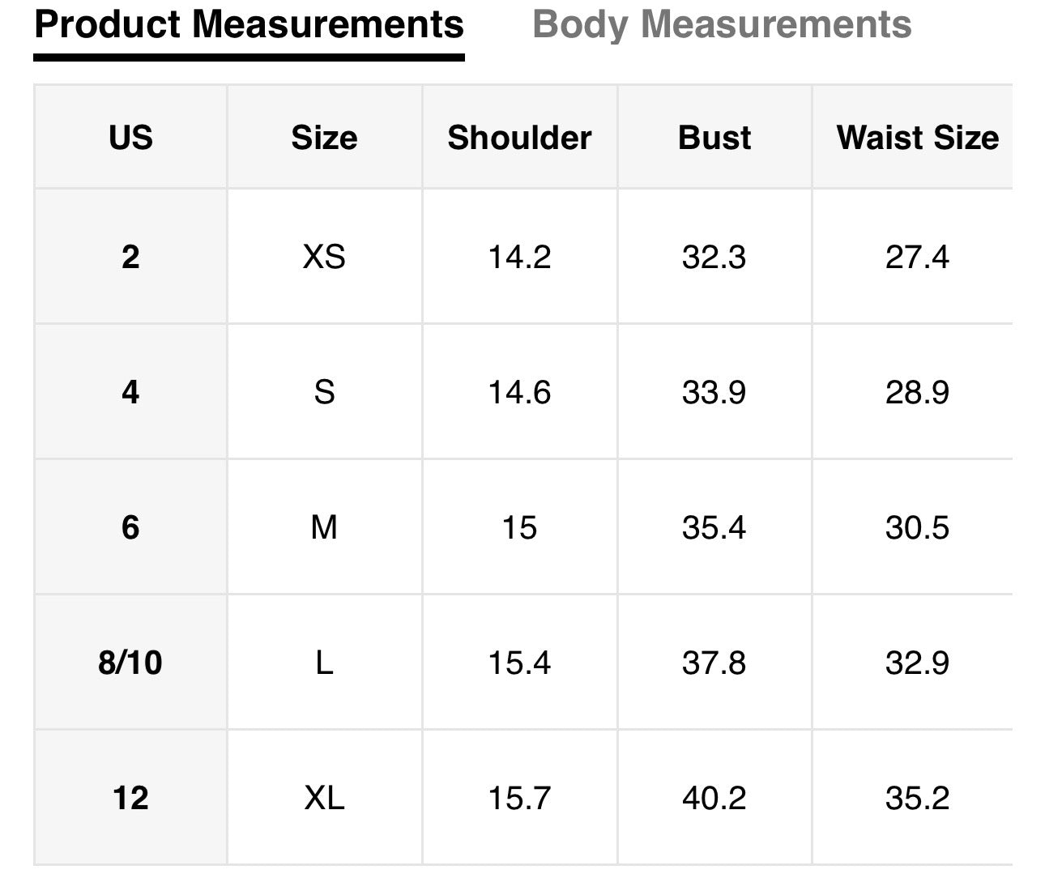Screen dimensions: 1045x891
Task: Click the 28.9 waist size value
Action: pyautogui.click(x=917, y=392)
